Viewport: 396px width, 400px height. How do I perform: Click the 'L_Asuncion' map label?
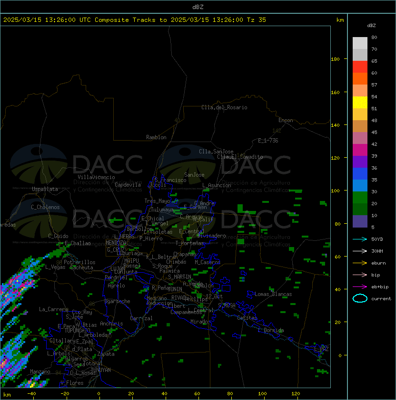pyautogui.click(x=217, y=185)
